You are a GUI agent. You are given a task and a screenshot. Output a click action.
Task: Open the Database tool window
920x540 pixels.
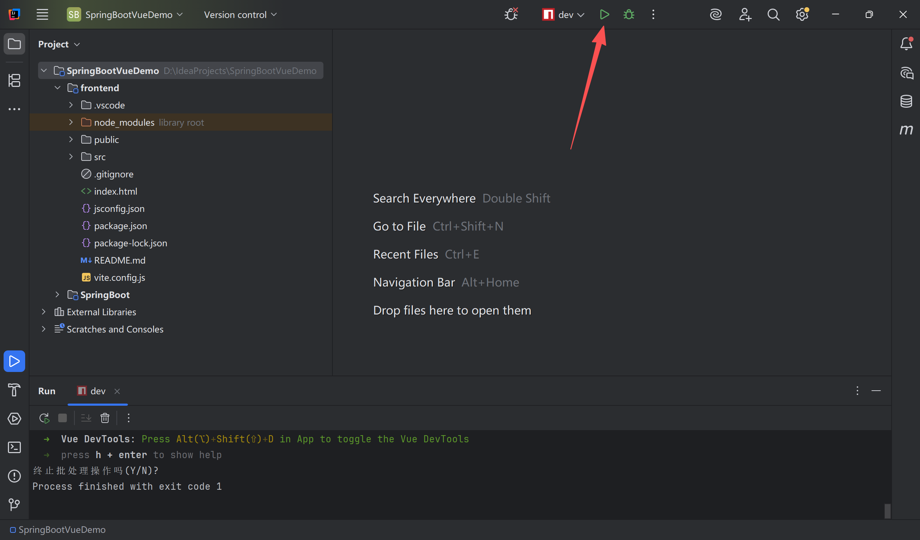pos(906,101)
